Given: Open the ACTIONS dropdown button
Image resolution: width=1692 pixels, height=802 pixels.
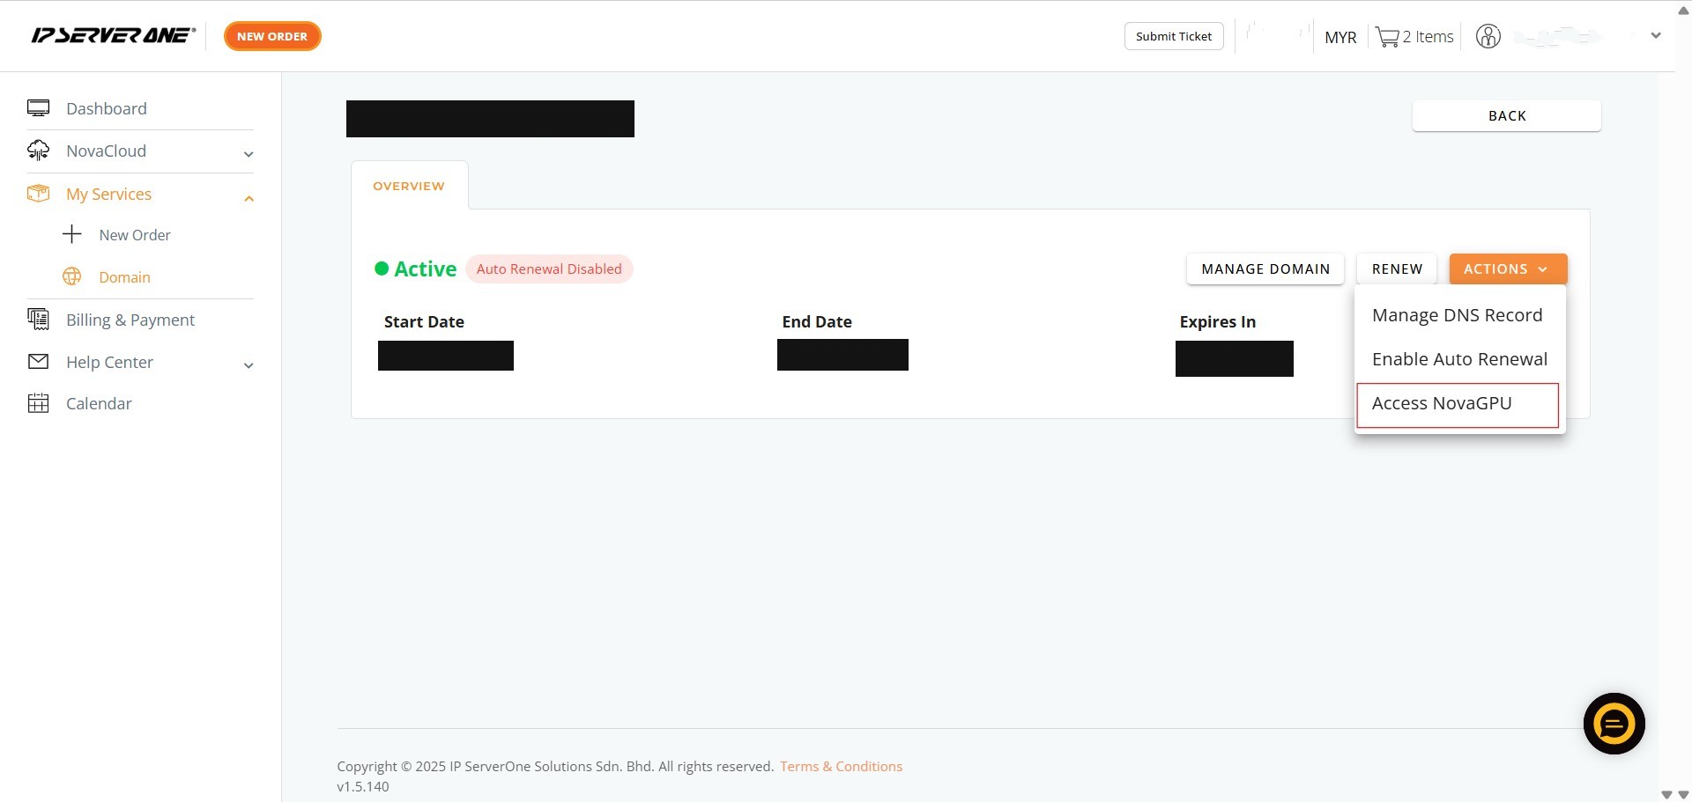Looking at the screenshot, I should click(1507, 269).
